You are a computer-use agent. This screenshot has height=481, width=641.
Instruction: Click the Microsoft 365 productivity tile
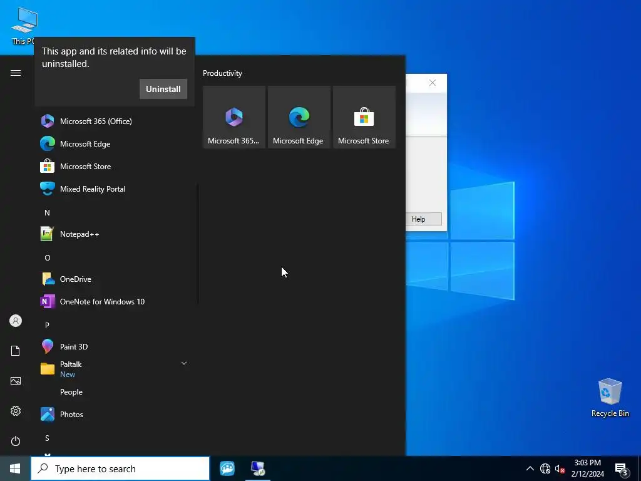click(234, 117)
